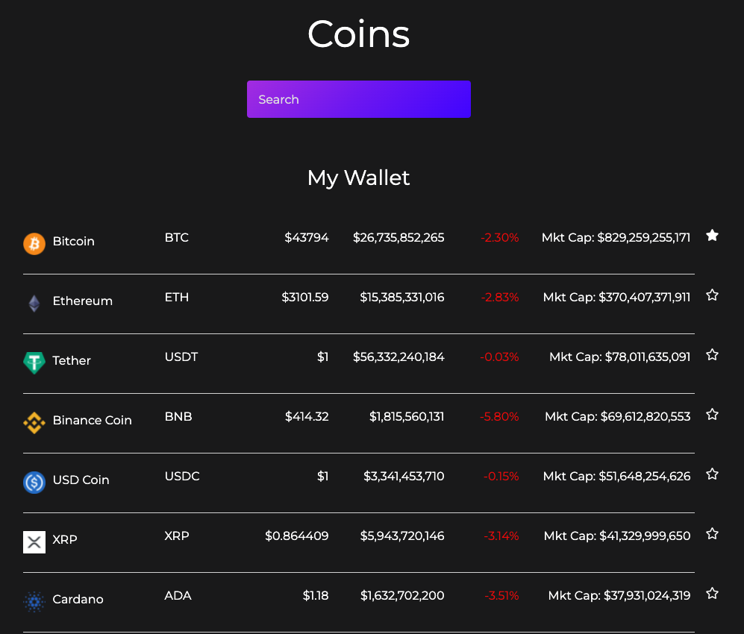Click the USD Coin logo icon
This screenshot has height=634, width=744.
coord(34,483)
